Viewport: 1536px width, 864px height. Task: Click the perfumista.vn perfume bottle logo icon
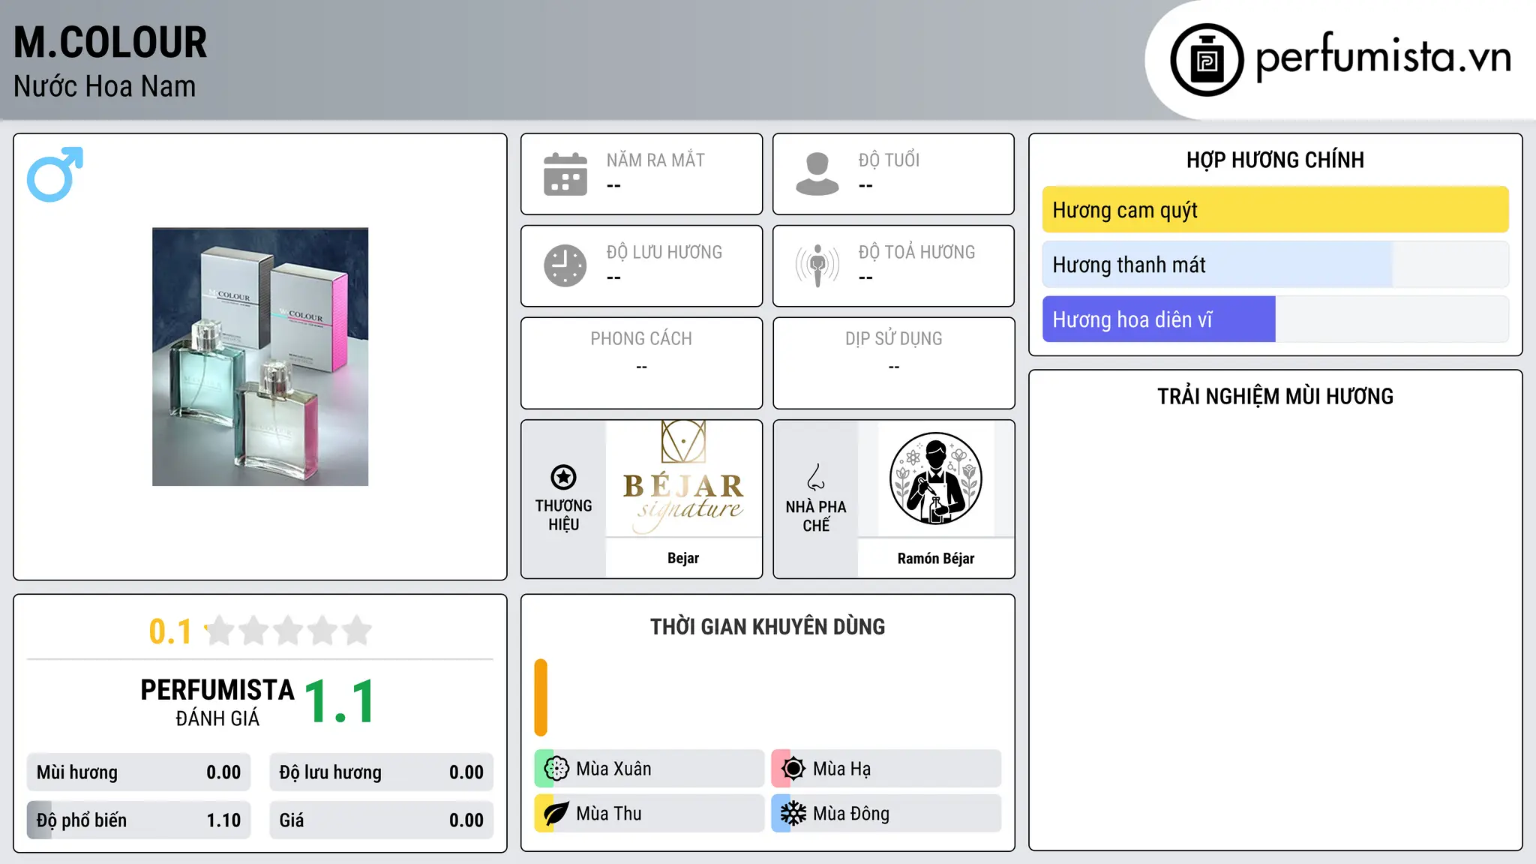tap(1207, 60)
